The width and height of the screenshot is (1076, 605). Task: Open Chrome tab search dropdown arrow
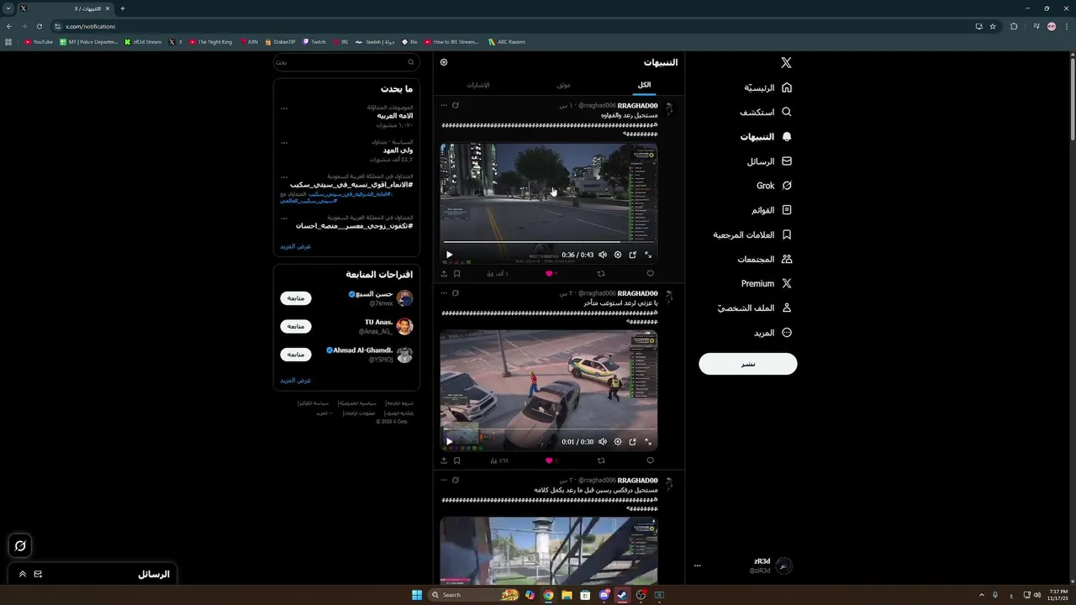coord(8,8)
